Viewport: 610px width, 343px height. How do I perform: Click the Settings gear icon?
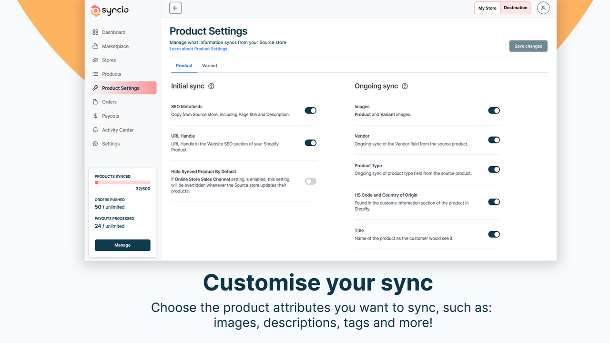[95, 143]
